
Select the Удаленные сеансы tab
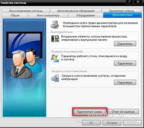pyautogui.click(x=121, y=11)
